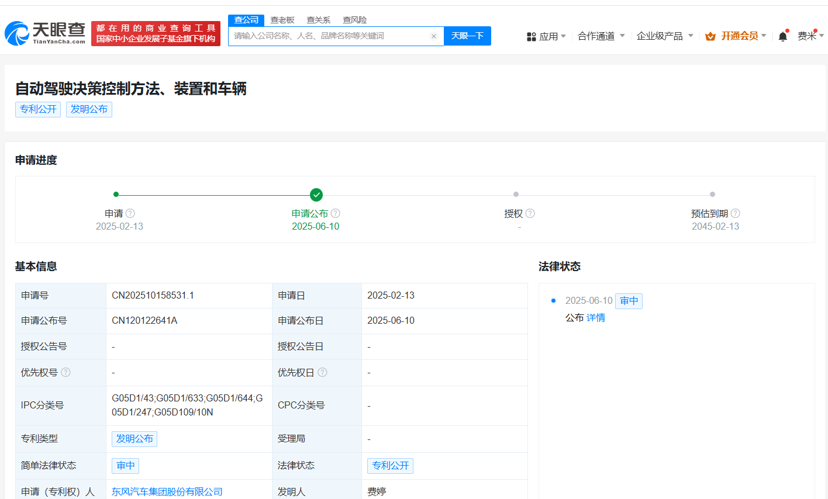Click the 发明公布 tag in 专利类型 row

pyautogui.click(x=134, y=439)
